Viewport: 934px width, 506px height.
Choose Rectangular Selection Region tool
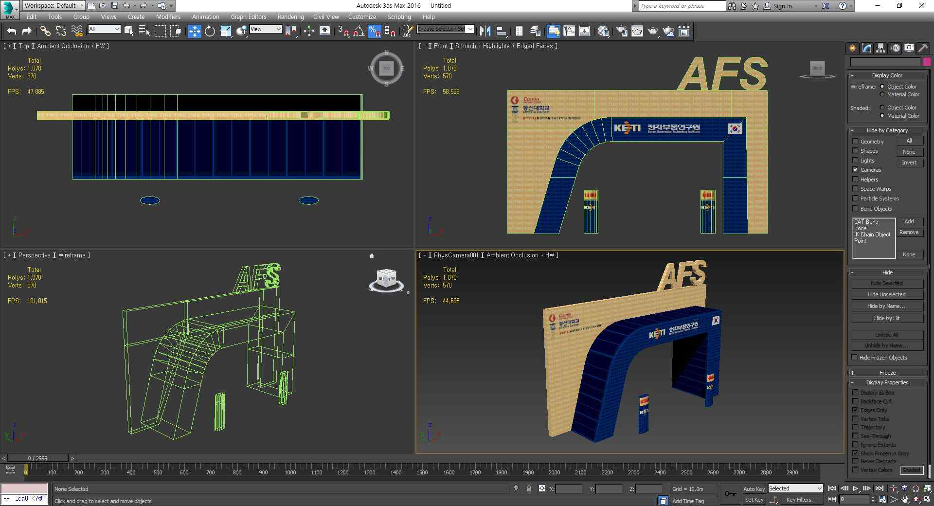click(160, 31)
